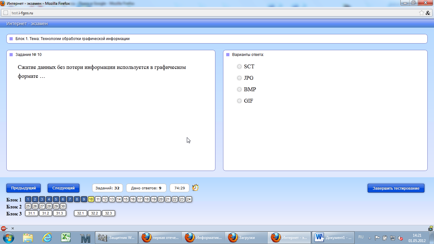The height and width of the screenshot is (244, 434).
Task: Open the Adblock Plus icon in the add-on bar
Action: tap(3, 228)
